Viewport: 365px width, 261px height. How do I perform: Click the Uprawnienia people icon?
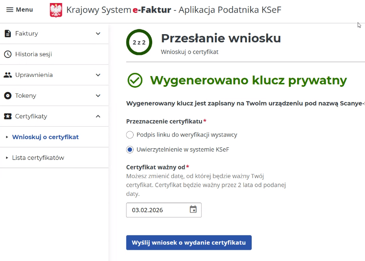[x=8, y=75]
